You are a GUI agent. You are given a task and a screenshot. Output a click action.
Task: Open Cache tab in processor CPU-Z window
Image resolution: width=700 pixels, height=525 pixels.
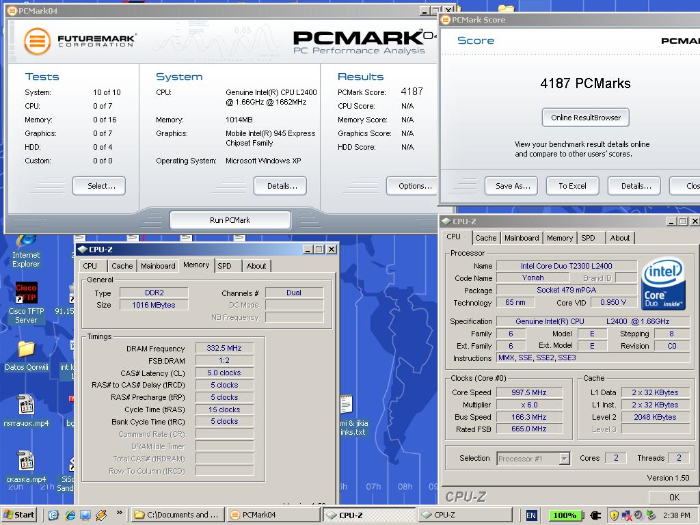tap(486, 238)
